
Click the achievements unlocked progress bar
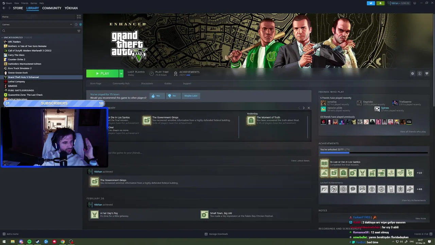pyautogui.click(x=374, y=153)
